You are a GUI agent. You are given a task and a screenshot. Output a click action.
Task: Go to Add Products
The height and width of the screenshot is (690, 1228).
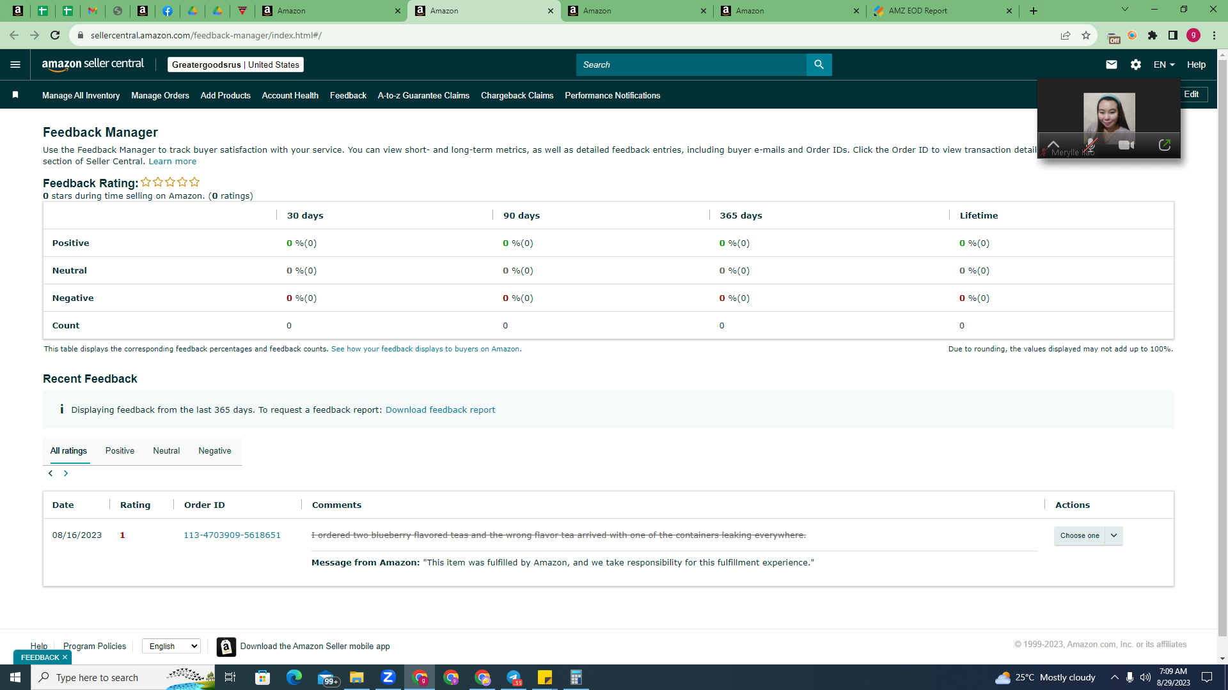pos(226,95)
